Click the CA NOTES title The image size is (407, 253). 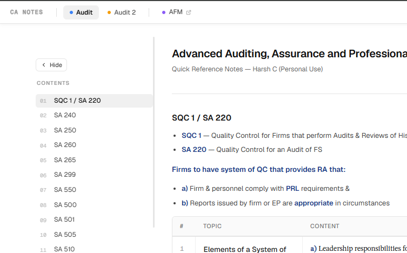pyautogui.click(x=26, y=12)
